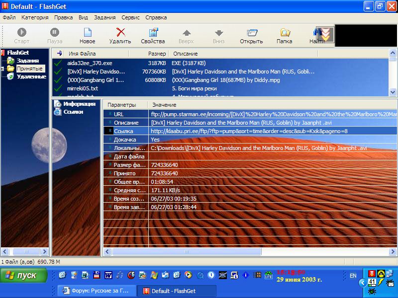Expand the Принятые folder tree node
Screen dimensions: 398x298
pyautogui.click(x=2, y=69)
